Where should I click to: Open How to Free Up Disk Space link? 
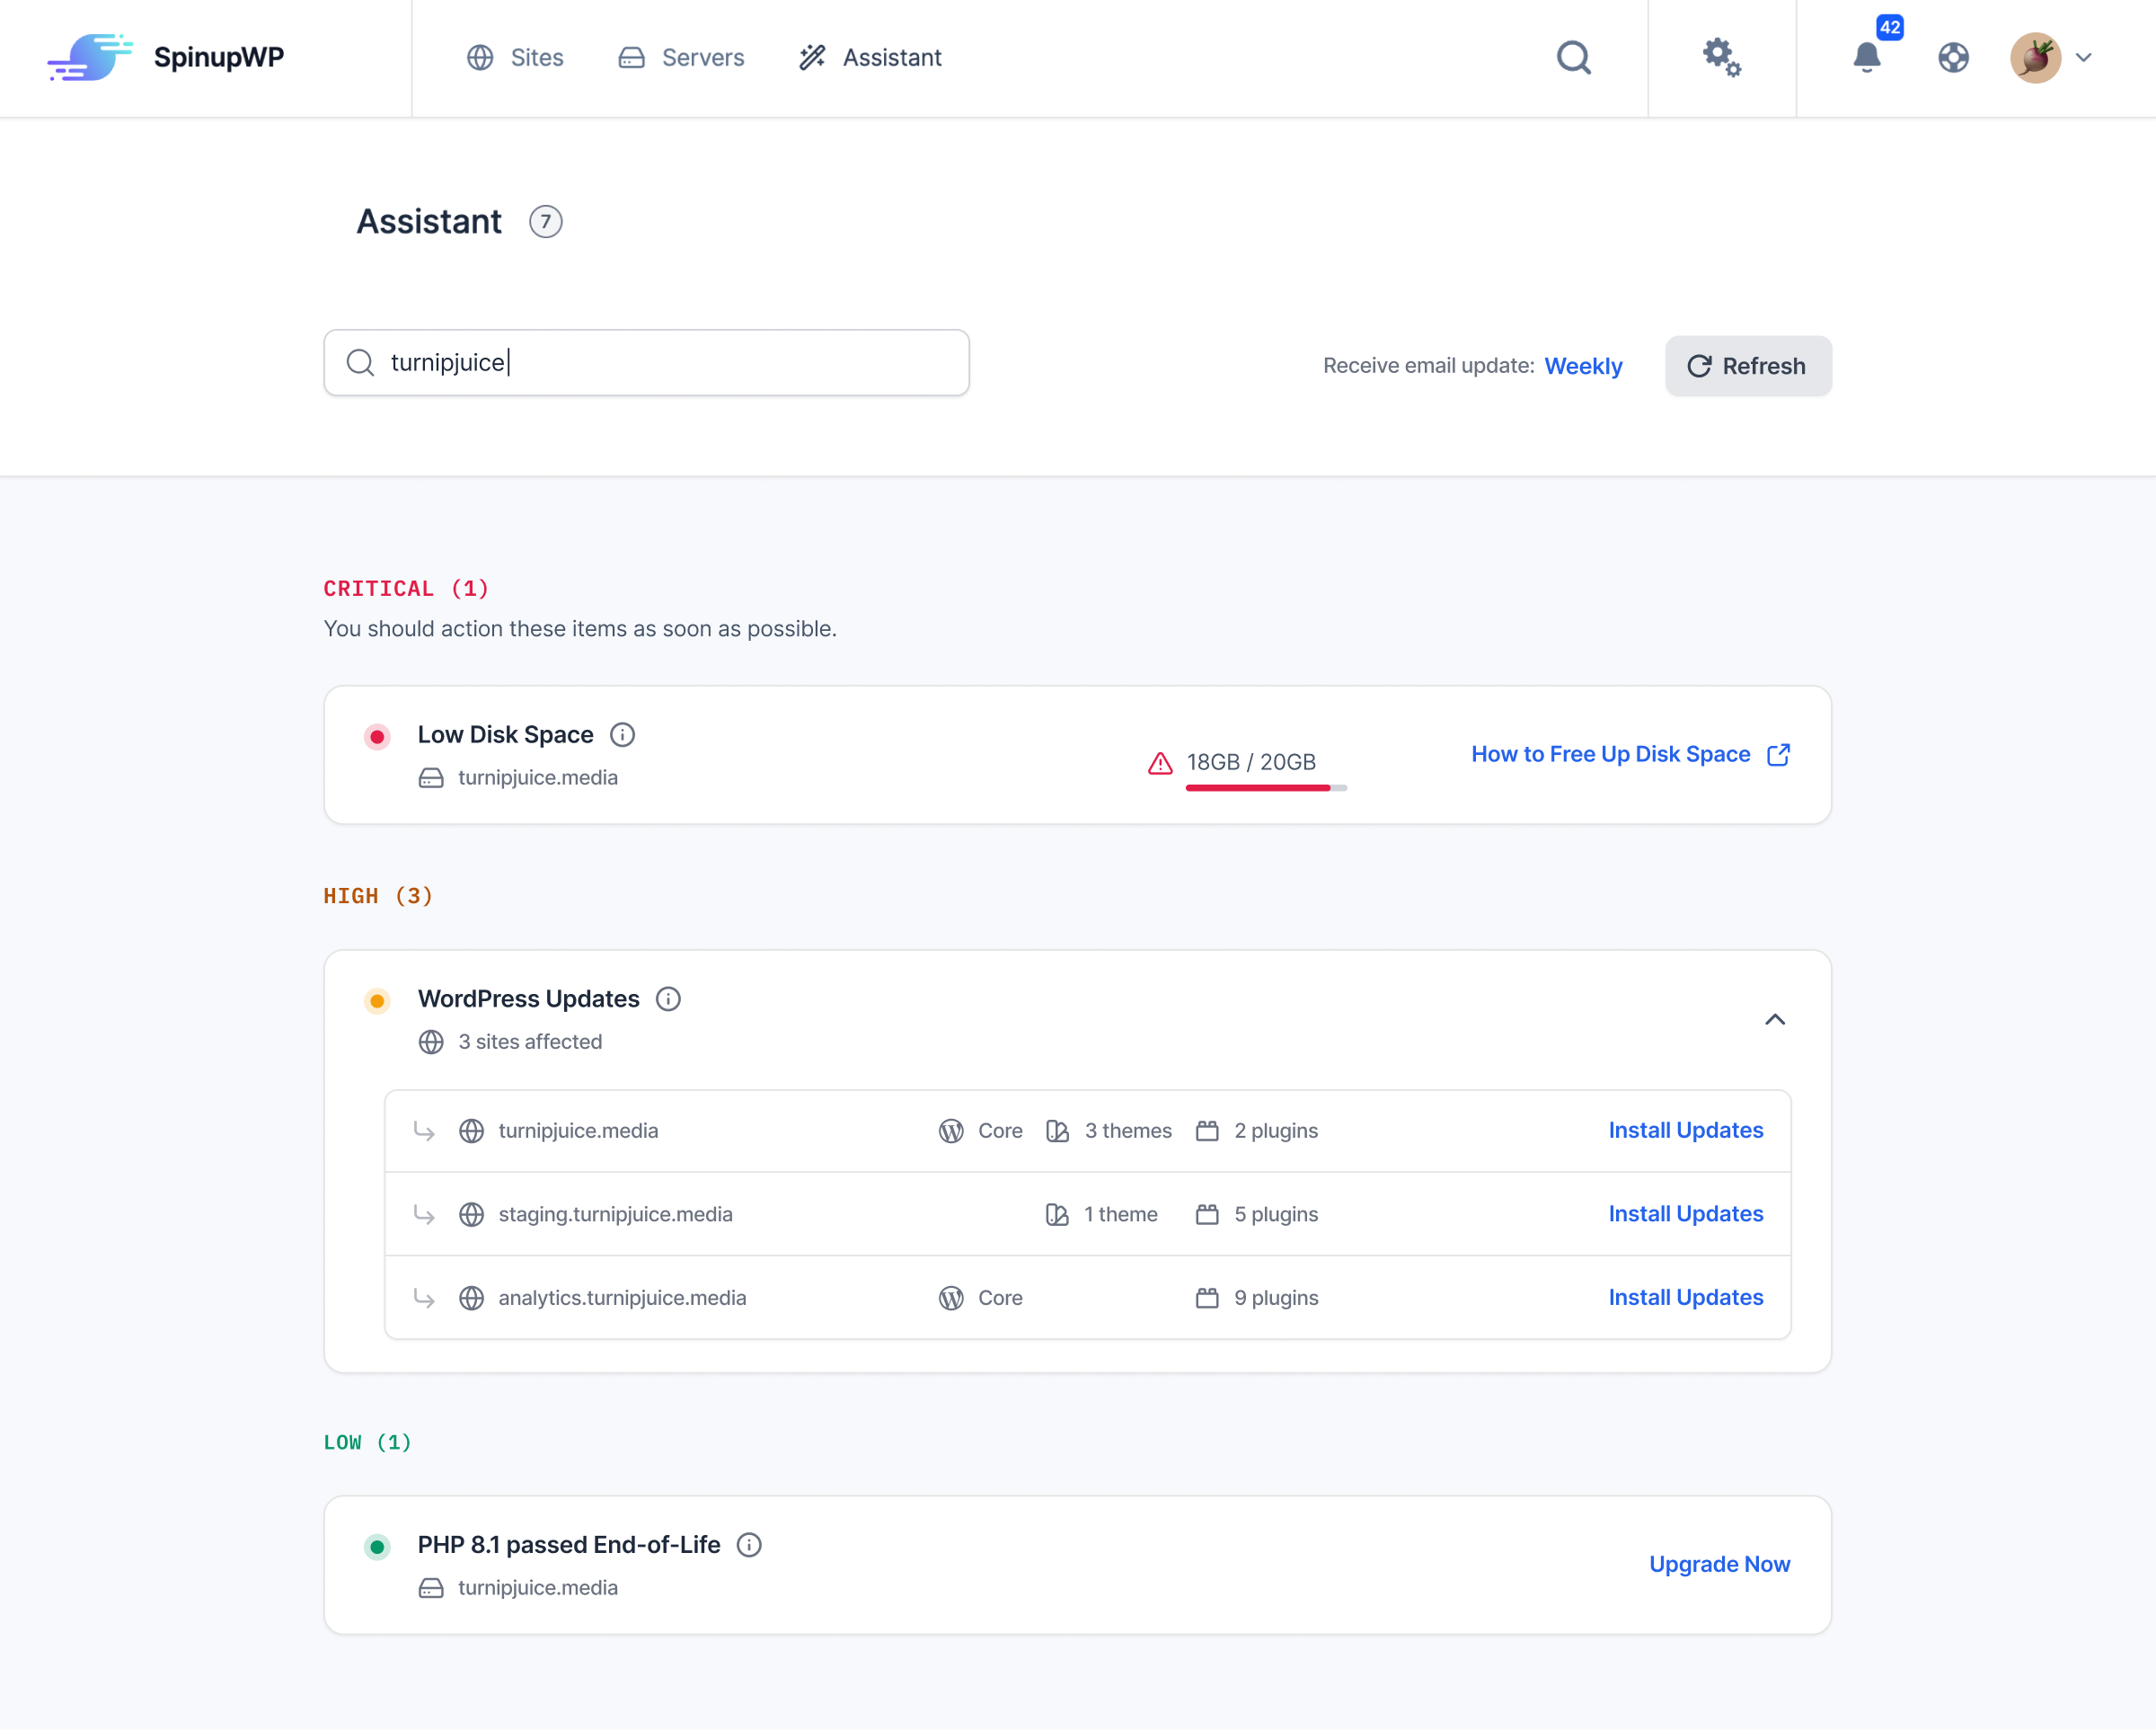[x=1630, y=754]
